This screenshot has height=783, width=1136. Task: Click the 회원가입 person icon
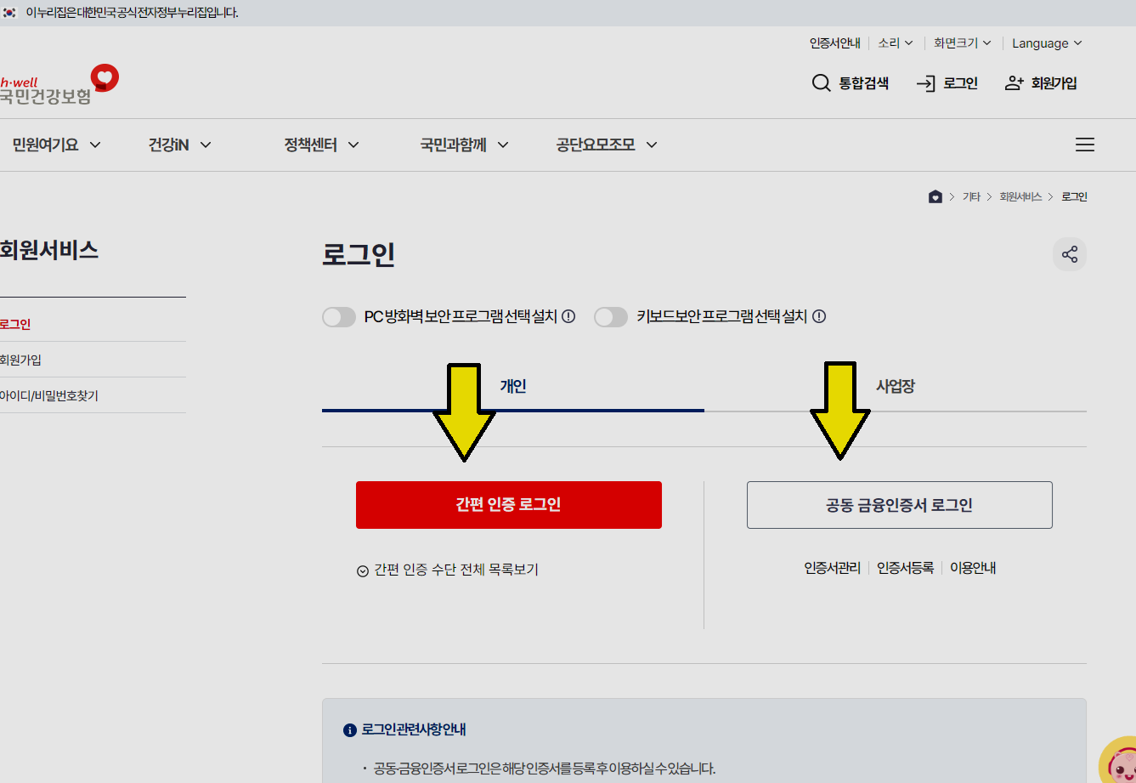click(x=1013, y=82)
